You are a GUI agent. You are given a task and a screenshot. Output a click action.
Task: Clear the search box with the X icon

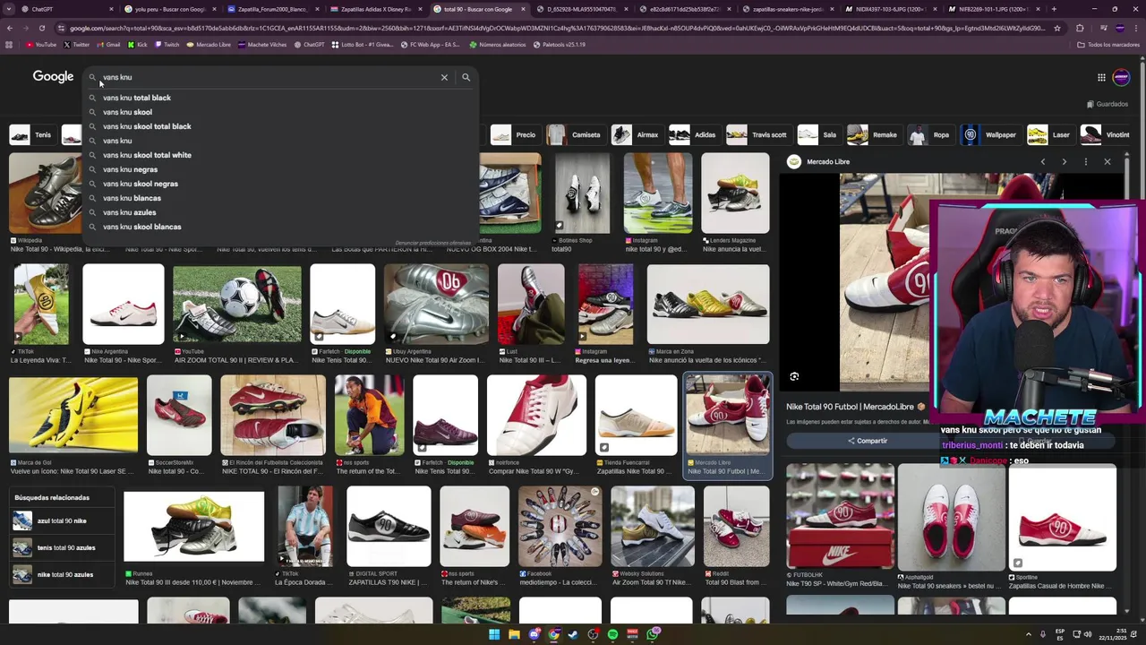click(x=444, y=77)
